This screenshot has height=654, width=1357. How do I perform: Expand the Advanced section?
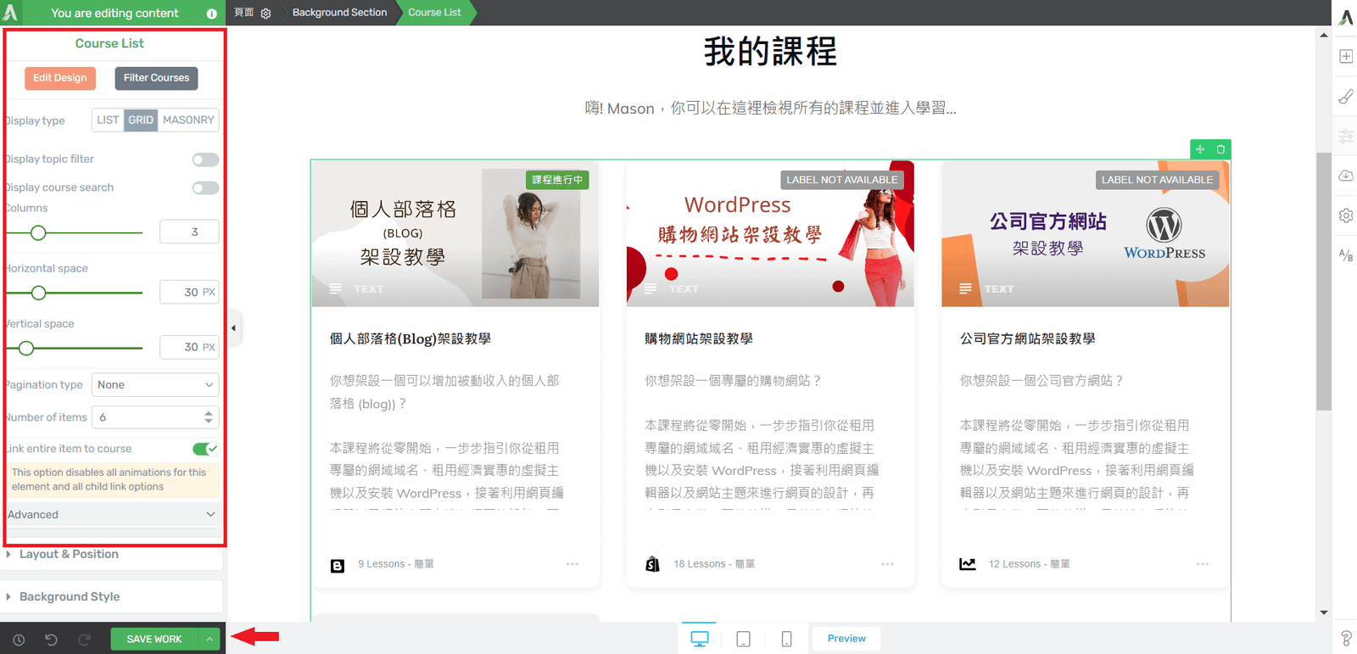coord(112,515)
